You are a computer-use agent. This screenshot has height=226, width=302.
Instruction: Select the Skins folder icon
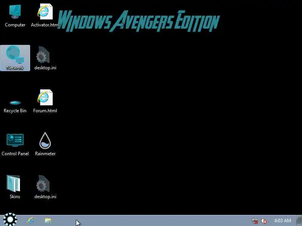point(15,187)
